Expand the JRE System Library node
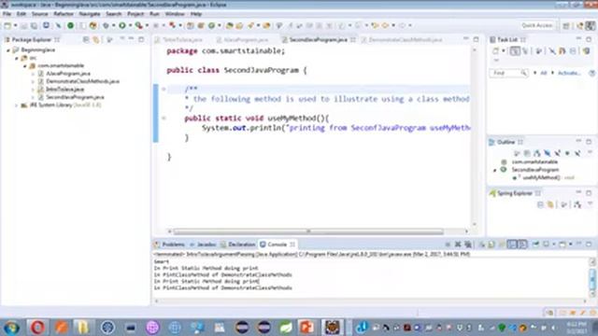 pyautogui.click(x=17, y=105)
